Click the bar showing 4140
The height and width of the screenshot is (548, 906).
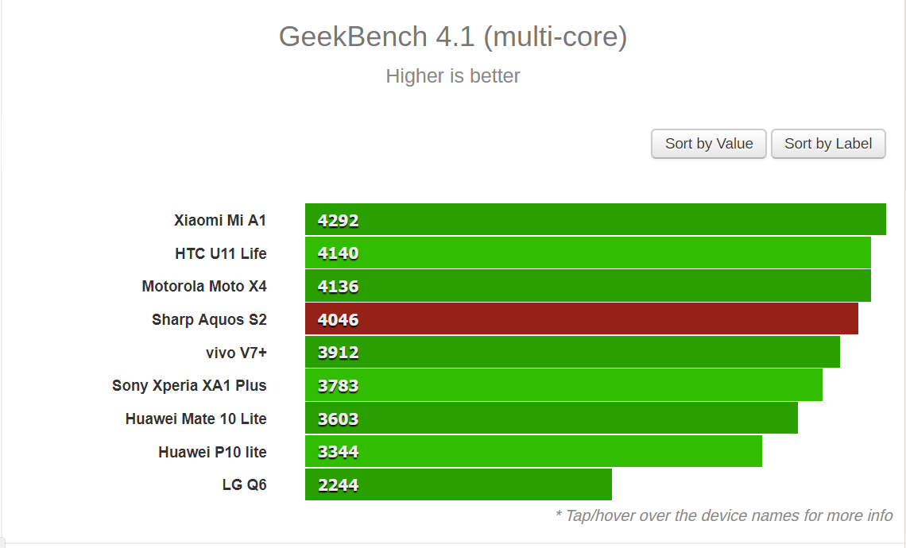click(587, 253)
